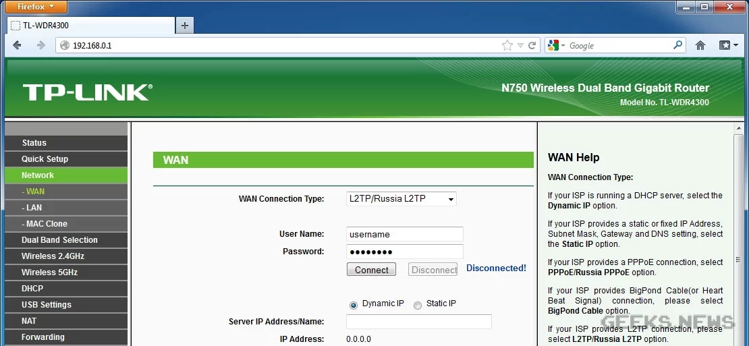This screenshot has width=749, height=346.
Task: Click the Server IP Address/Name field
Action: (x=418, y=322)
